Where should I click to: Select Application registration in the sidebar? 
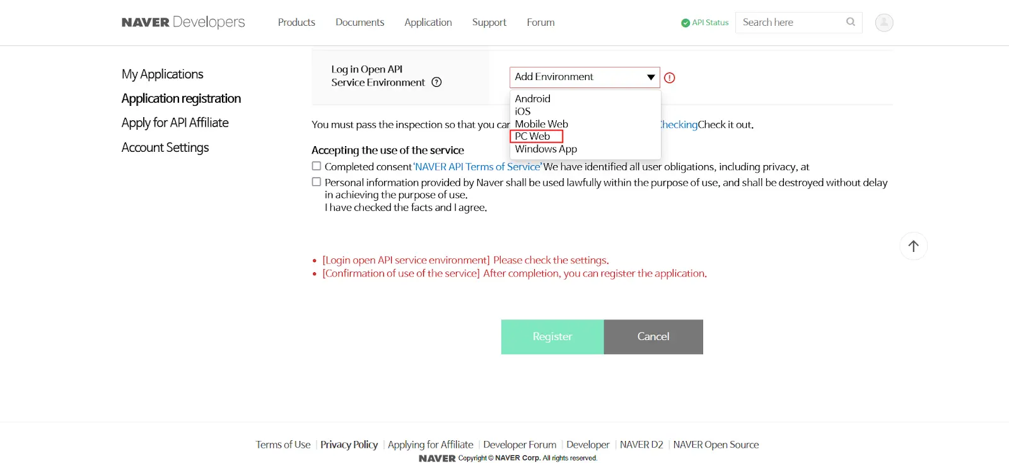[181, 99]
